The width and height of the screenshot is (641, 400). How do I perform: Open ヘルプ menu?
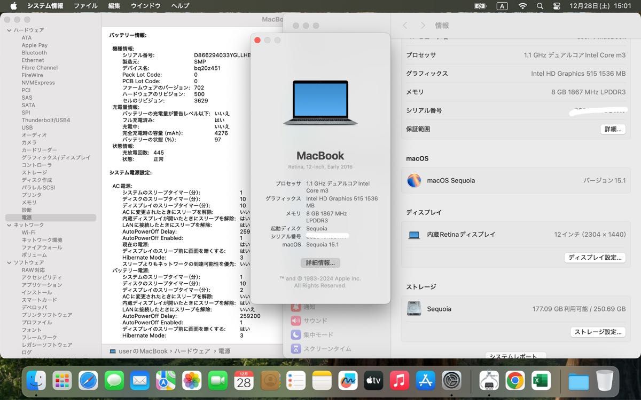180,6
